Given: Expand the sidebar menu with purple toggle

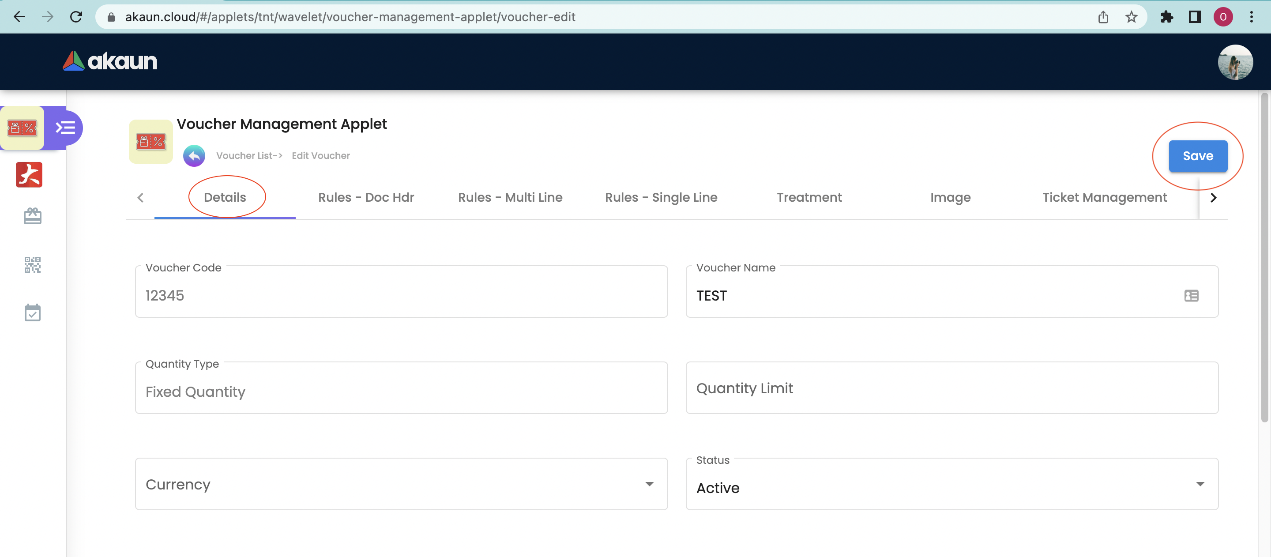Looking at the screenshot, I should pos(65,128).
